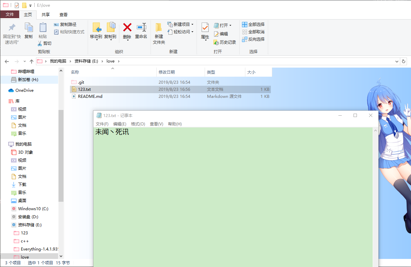The image size is (411, 267).
Task: Click the Rename icon in ribbon
Action: coord(141,28)
